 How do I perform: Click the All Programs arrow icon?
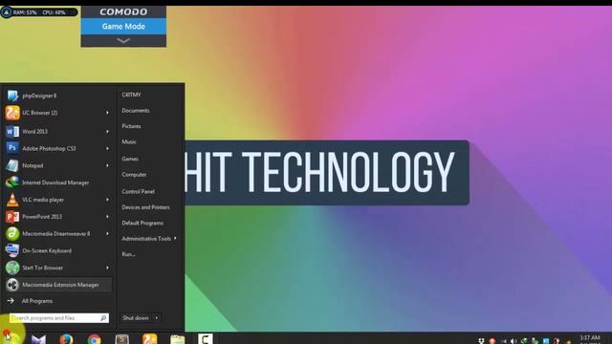(x=11, y=301)
